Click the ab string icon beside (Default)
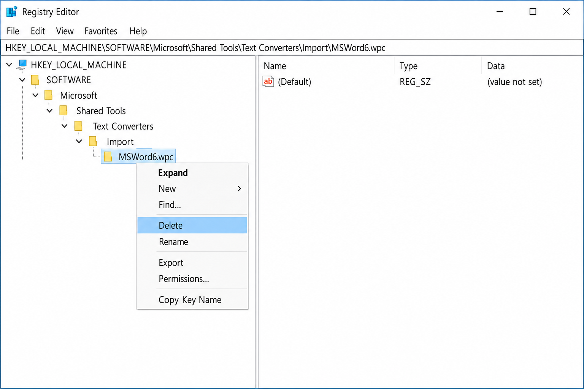Viewport: 584px width, 389px height. pos(268,81)
